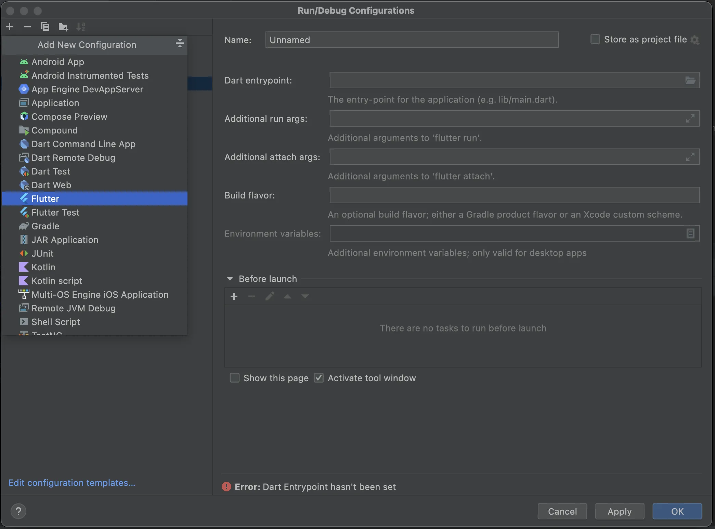Click the browse folder icon in Dart entrypoint
Image resolution: width=715 pixels, height=529 pixels.
click(690, 80)
